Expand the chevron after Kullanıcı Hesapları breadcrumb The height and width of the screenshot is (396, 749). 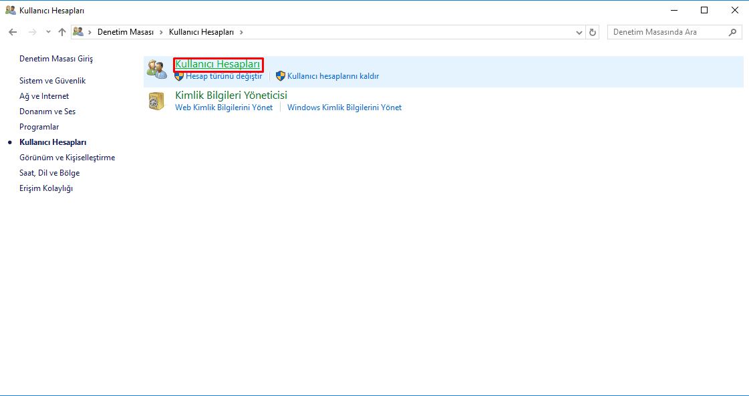coord(241,32)
